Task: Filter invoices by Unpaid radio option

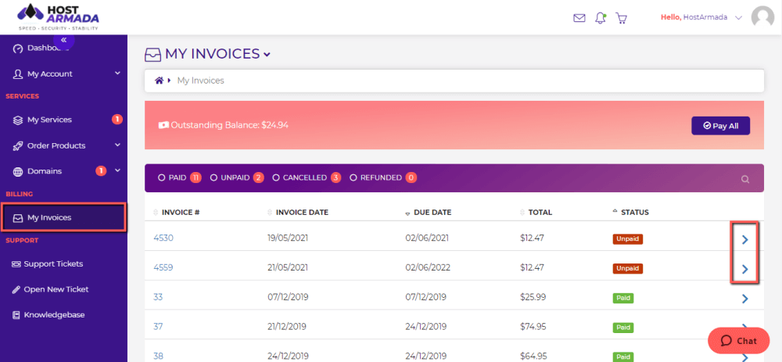Action: (213, 177)
